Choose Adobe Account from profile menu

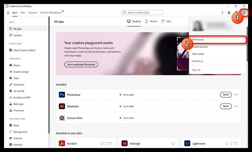(x=217, y=47)
